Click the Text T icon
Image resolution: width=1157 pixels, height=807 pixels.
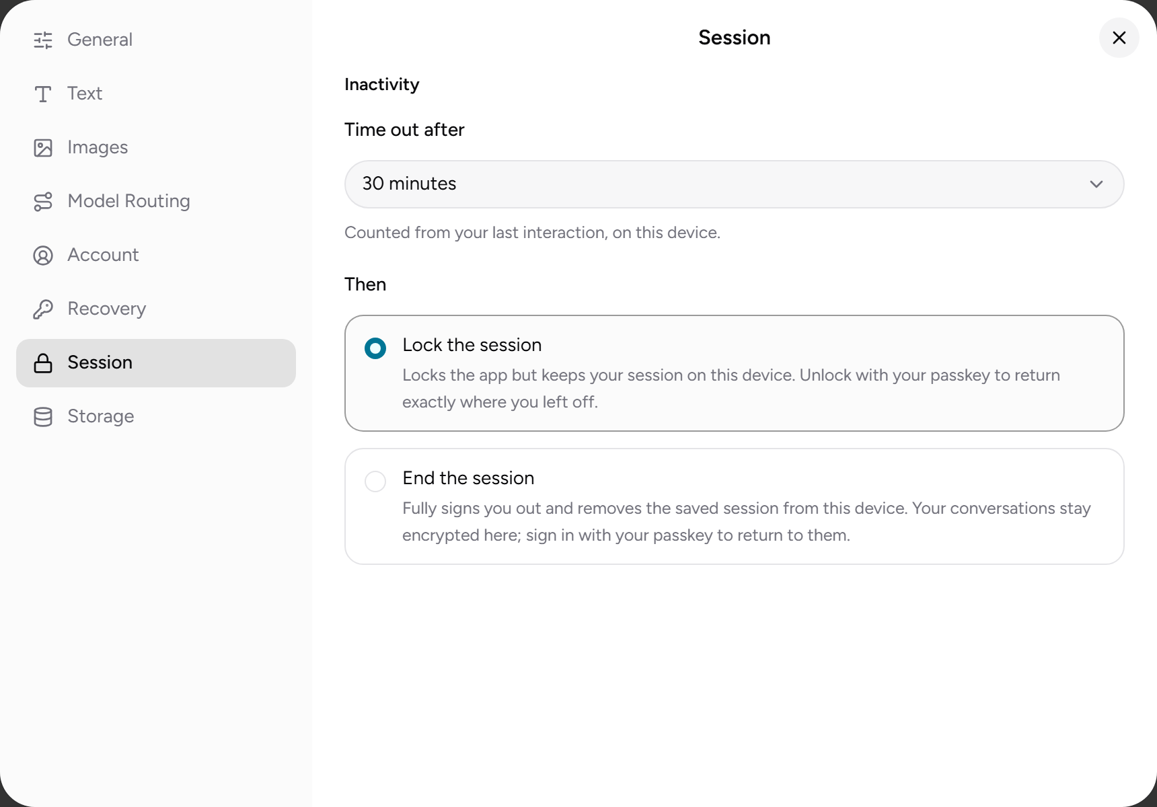43,94
